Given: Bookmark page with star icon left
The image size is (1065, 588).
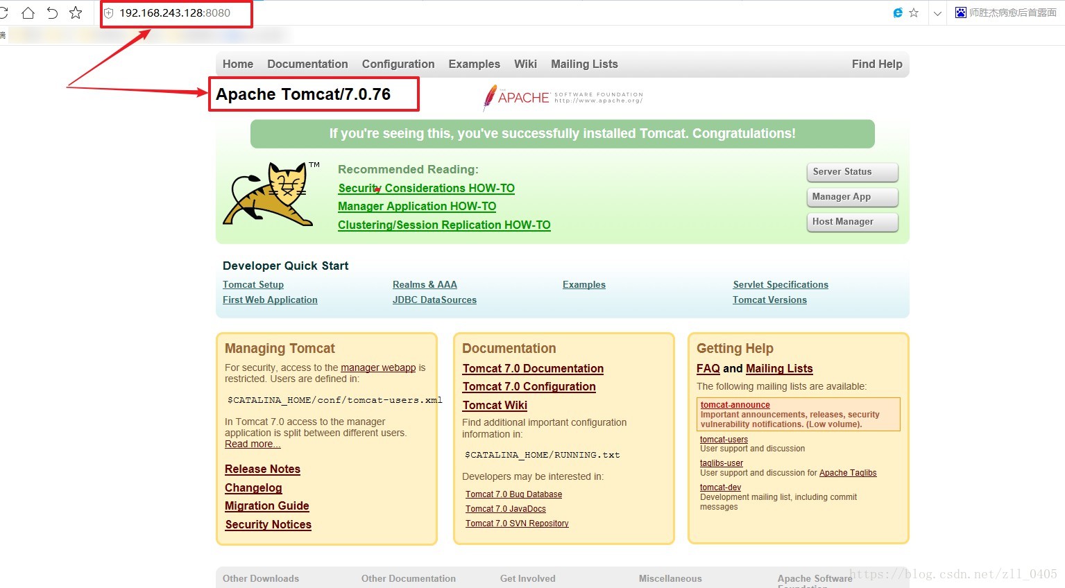Looking at the screenshot, I should (76, 12).
